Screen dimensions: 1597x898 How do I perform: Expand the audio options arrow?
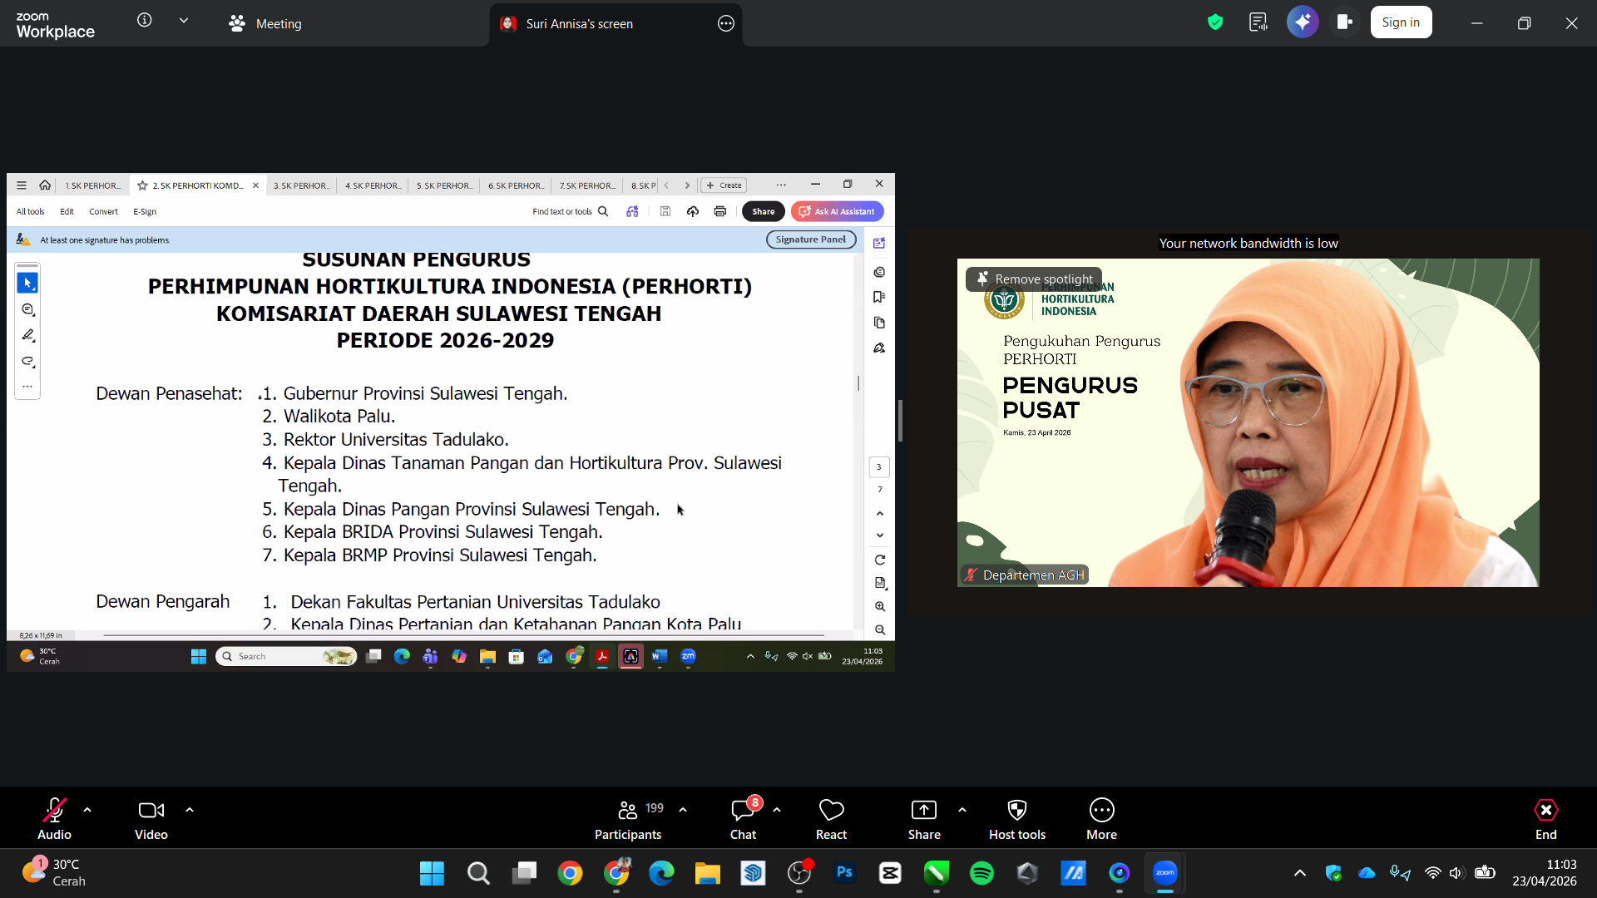click(x=87, y=809)
